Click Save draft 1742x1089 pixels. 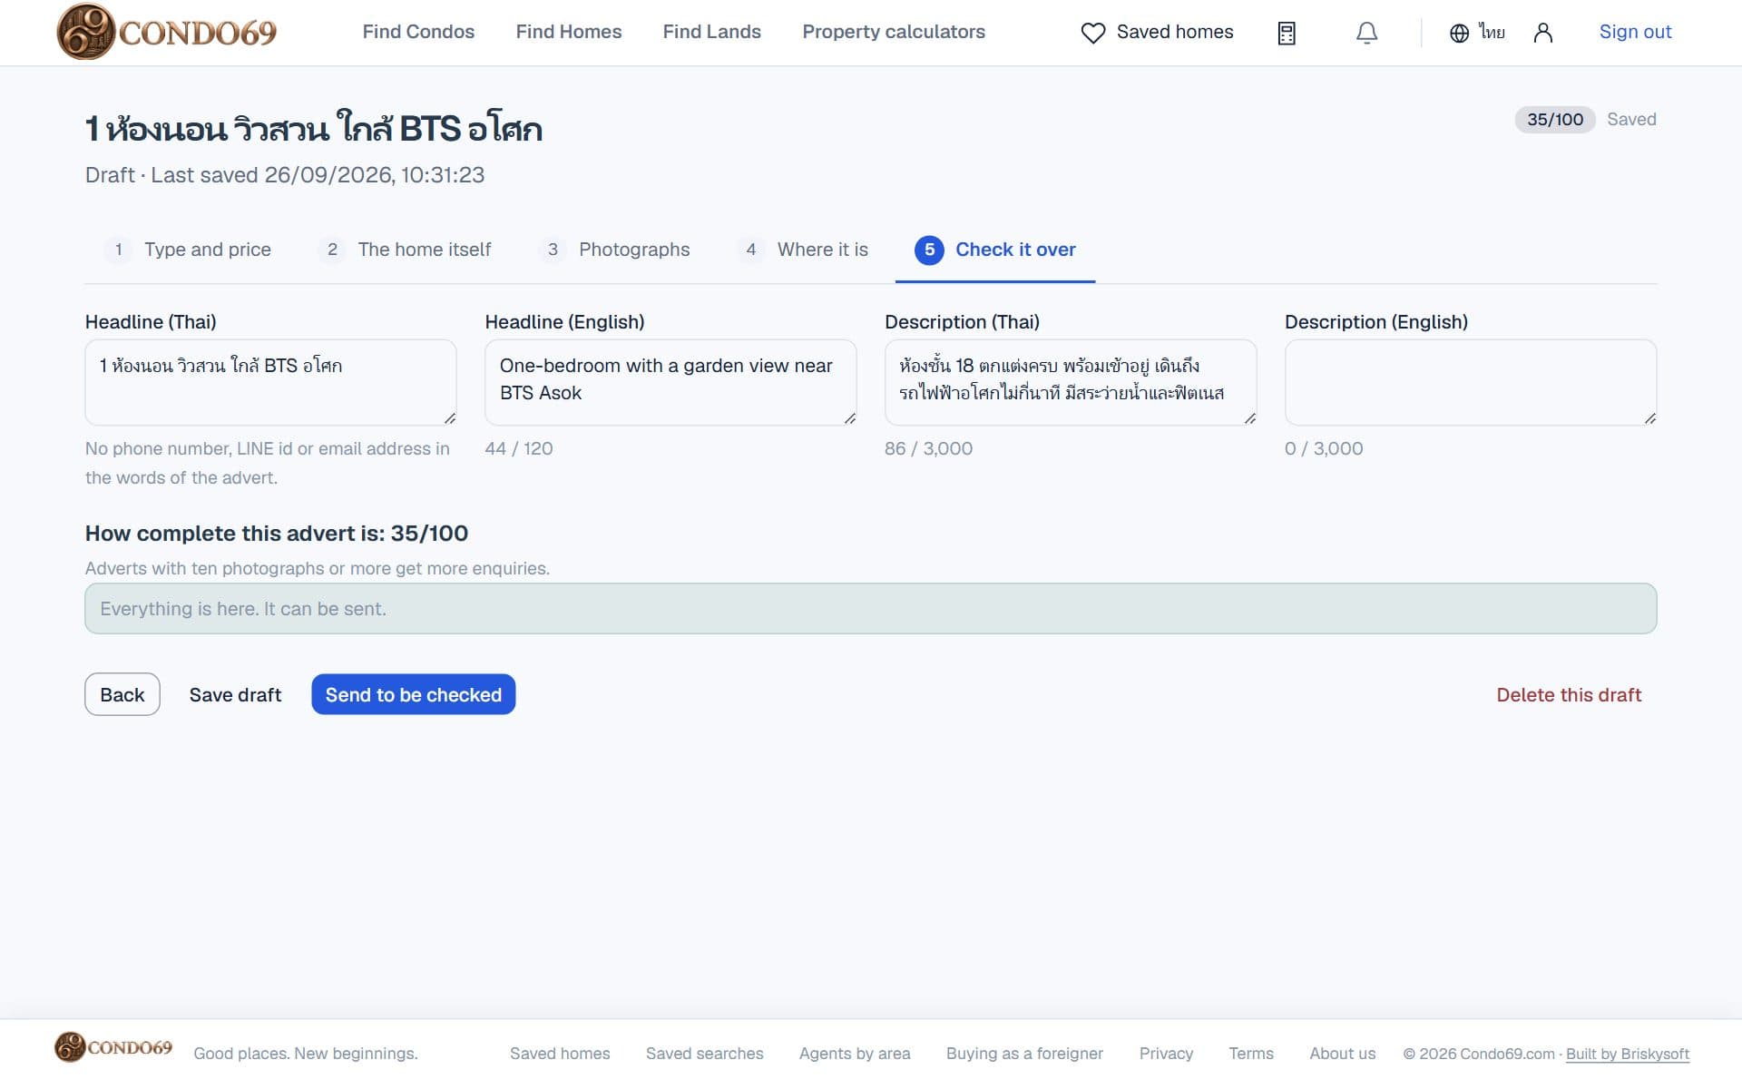pyautogui.click(x=235, y=694)
